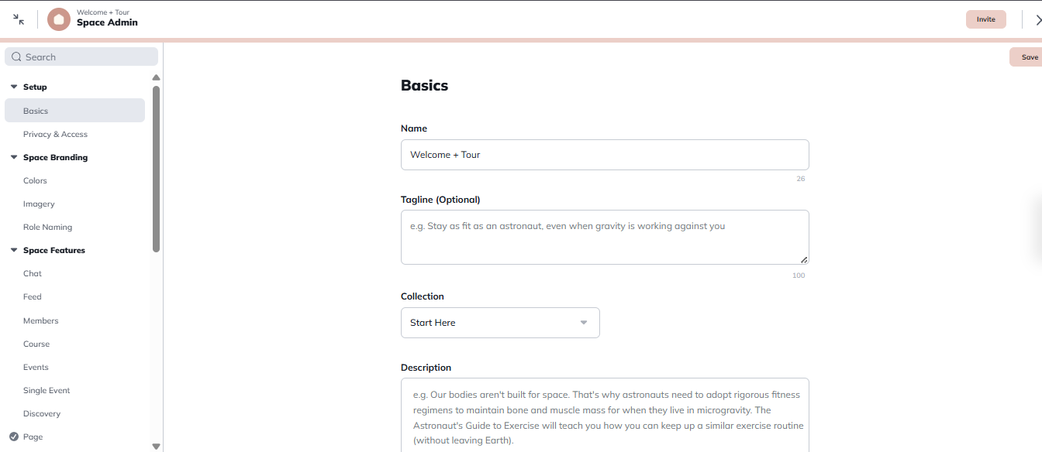Open the Discovery feature settings
The width and height of the screenshot is (1042, 452).
42,413
